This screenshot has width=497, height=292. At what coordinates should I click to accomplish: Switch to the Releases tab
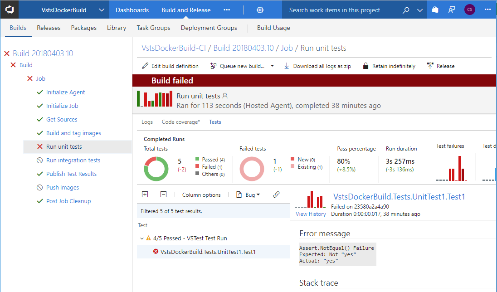coord(49,28)
